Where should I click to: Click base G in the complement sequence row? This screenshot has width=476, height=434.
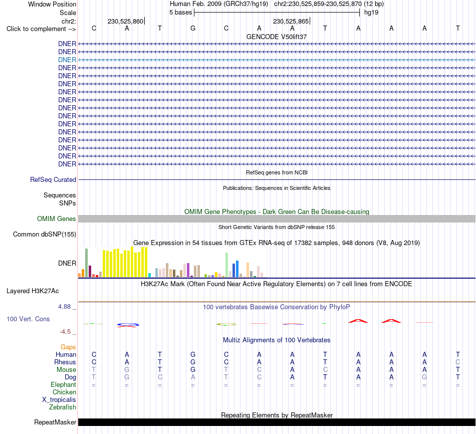pos(193,28)
